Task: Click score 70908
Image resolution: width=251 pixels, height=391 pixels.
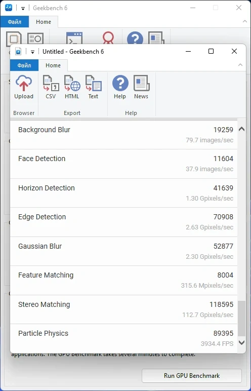Action: tap(223, 217)
